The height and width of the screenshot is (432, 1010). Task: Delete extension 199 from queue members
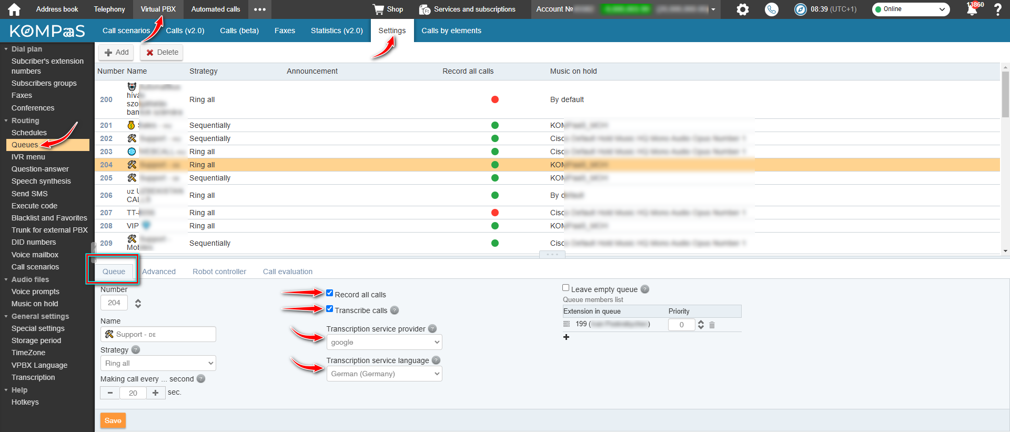coord(712,325)
